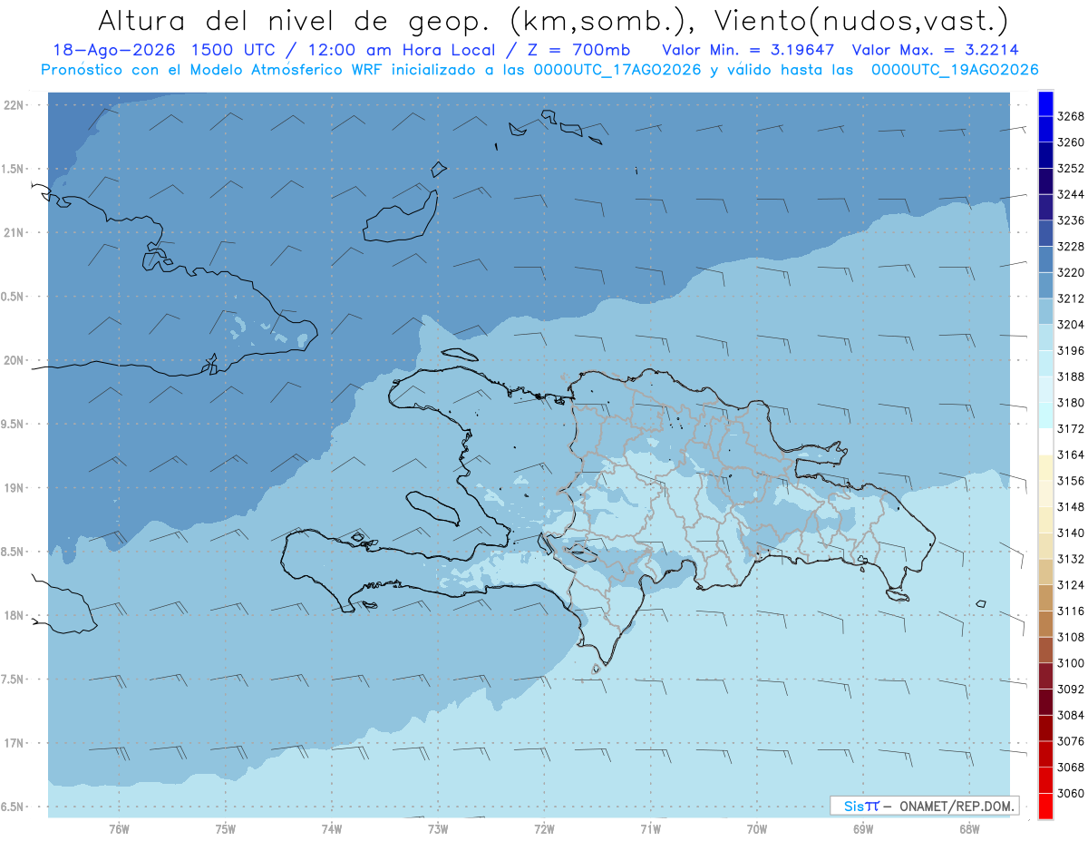The image size is (1088, 841).
Task: Click the '73W' longitude label
Action: point(438,828)
